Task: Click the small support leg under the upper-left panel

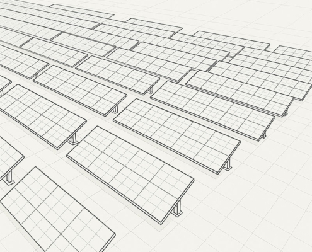Action: 37,76
